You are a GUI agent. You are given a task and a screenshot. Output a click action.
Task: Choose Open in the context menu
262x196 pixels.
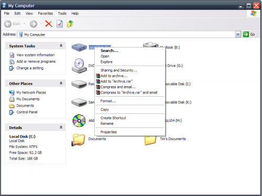[x=130, y=56]
